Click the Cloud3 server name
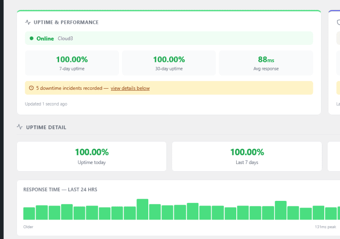Image resolution: width=340 pixels, height=239 pixels. (x=65, y=39)
